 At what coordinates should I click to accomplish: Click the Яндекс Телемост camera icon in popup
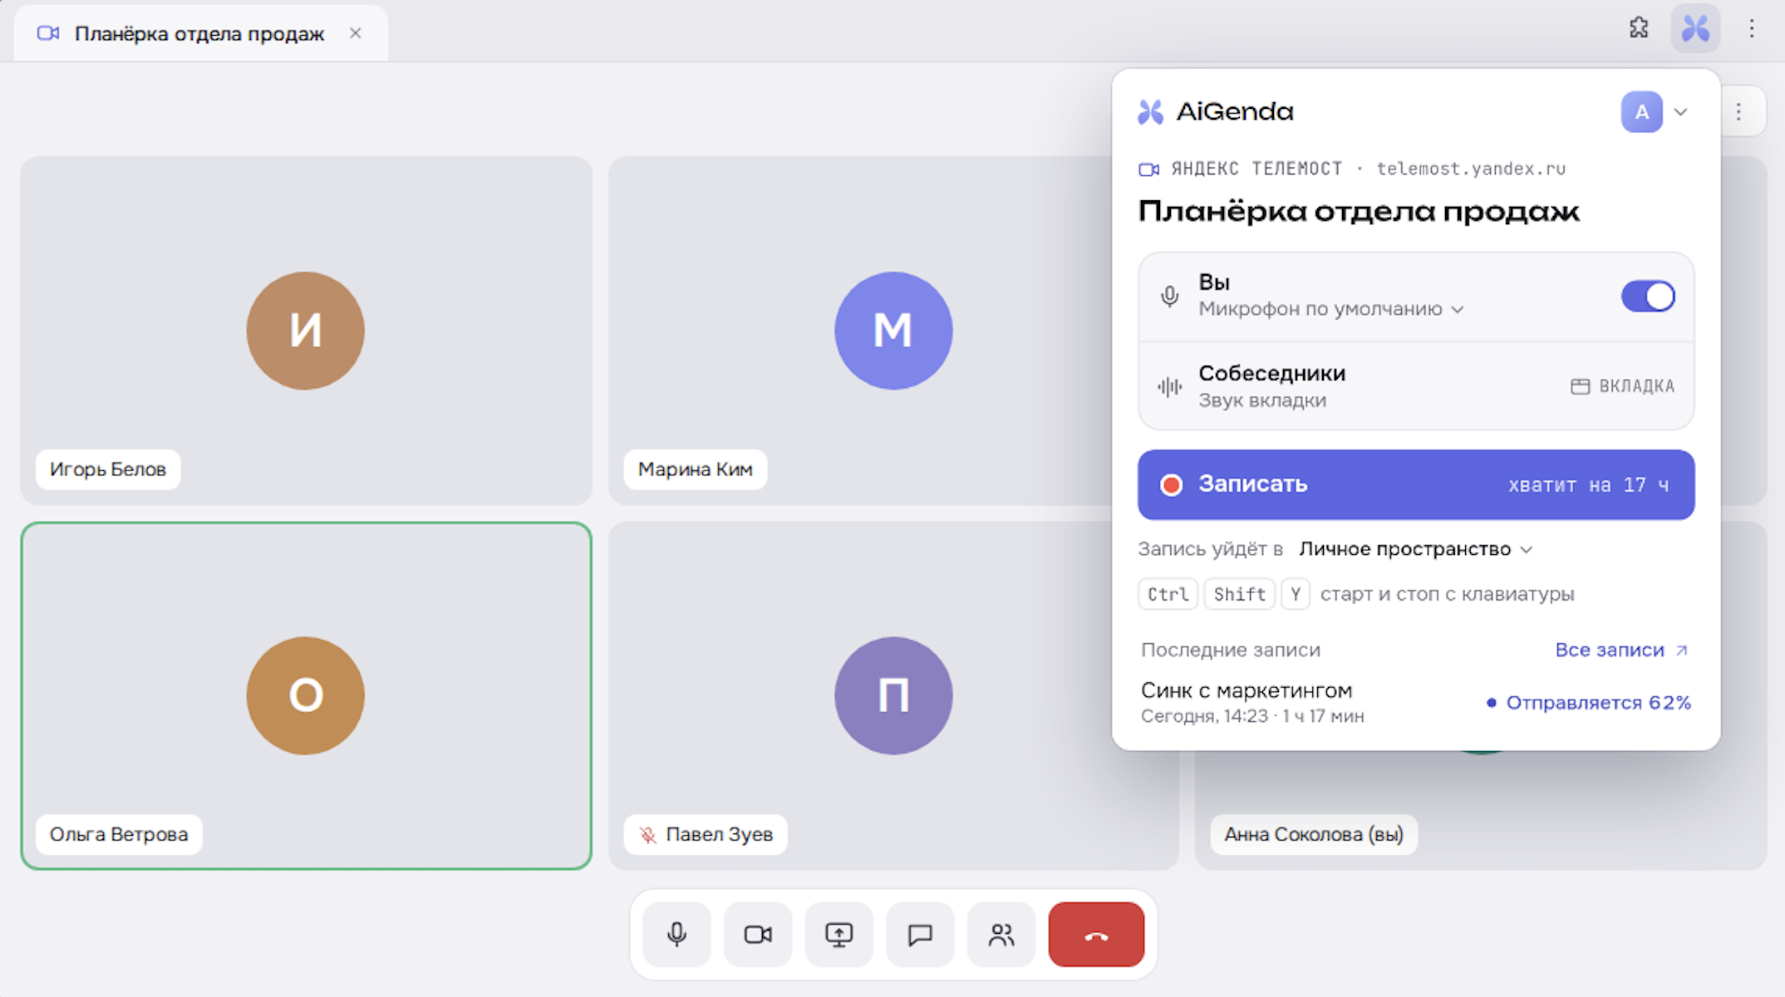click(1148, 169)
